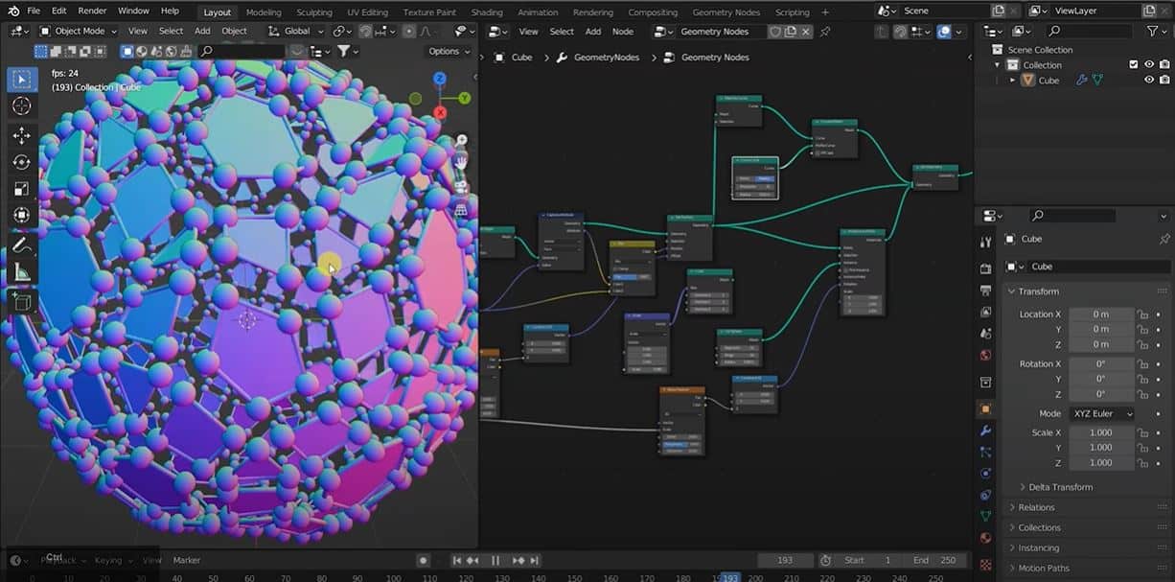
Task: Disable the Collection checkbox in the outliner
Action: click(x=1134, y=64)
